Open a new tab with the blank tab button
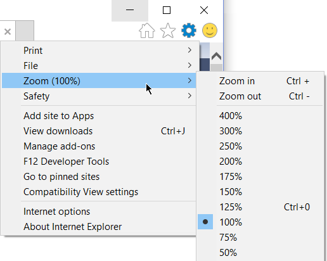The height and width of the screenshot is (261, 327). pyautogui.click(x=25, y=30)
